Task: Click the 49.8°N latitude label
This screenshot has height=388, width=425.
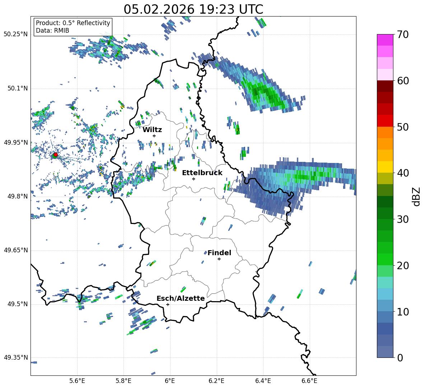Action: pos(18,196)
